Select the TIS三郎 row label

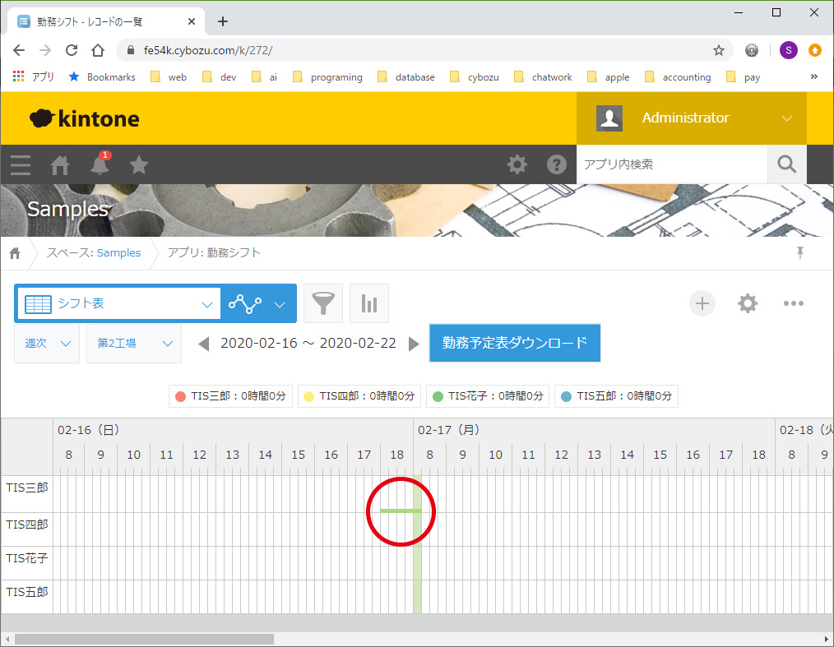[26, 488]
